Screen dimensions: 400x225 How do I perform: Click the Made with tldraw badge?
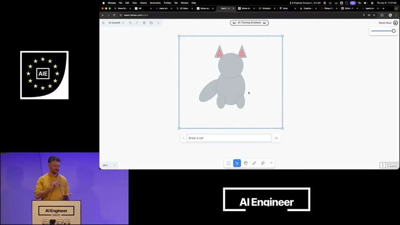click(x=389, y=165)
